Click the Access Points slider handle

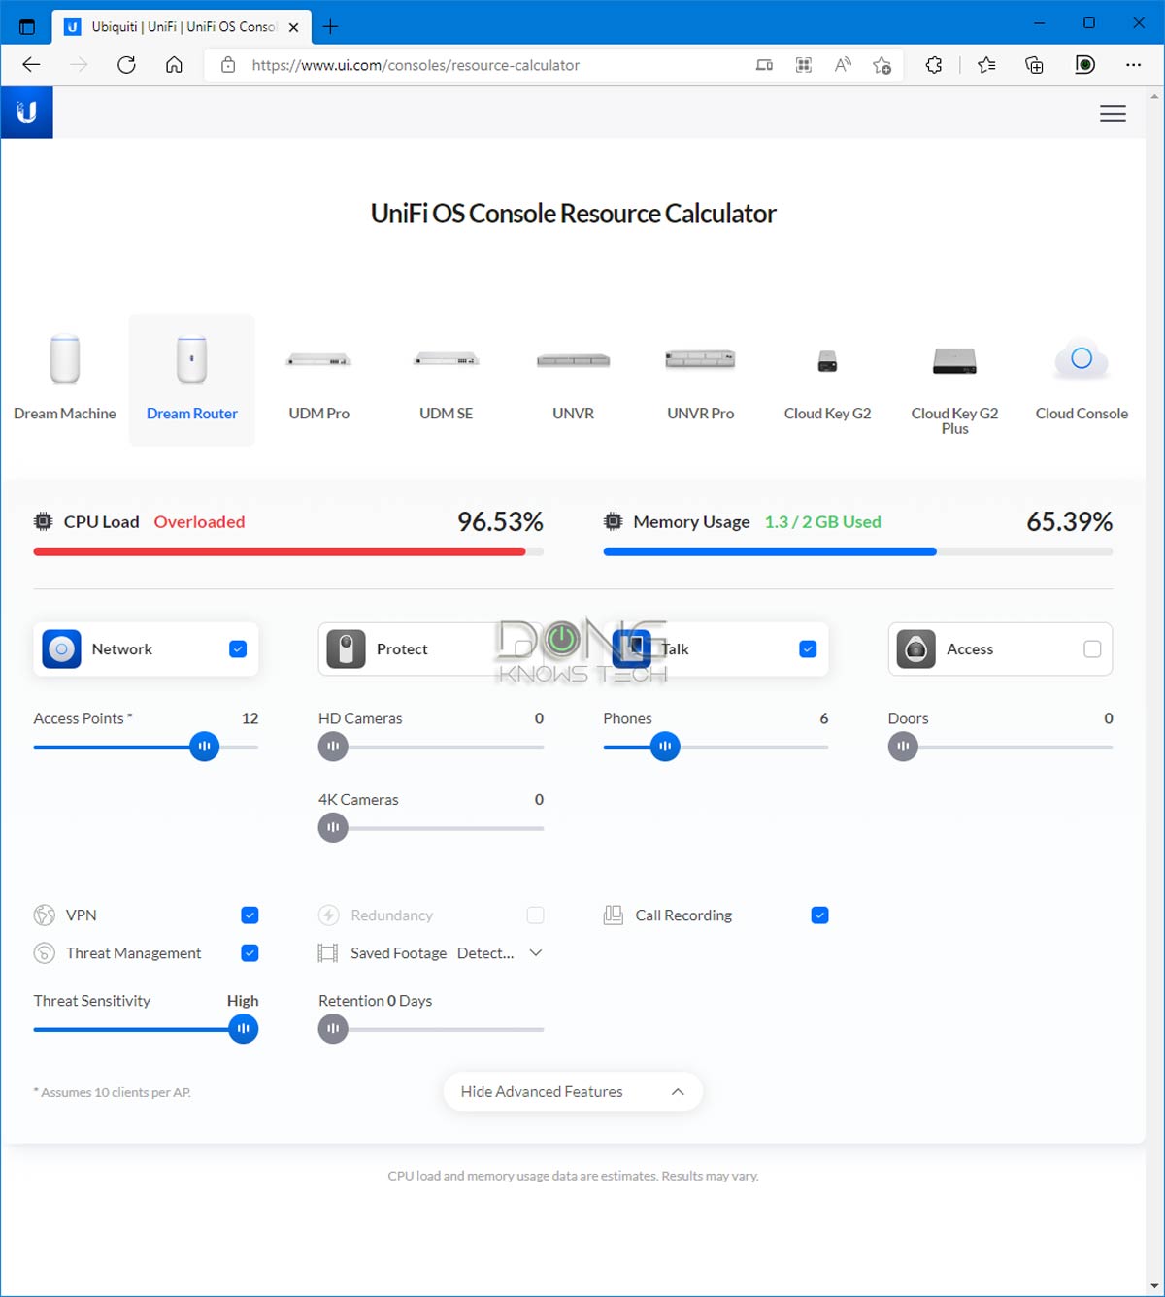tap(204, 747)
